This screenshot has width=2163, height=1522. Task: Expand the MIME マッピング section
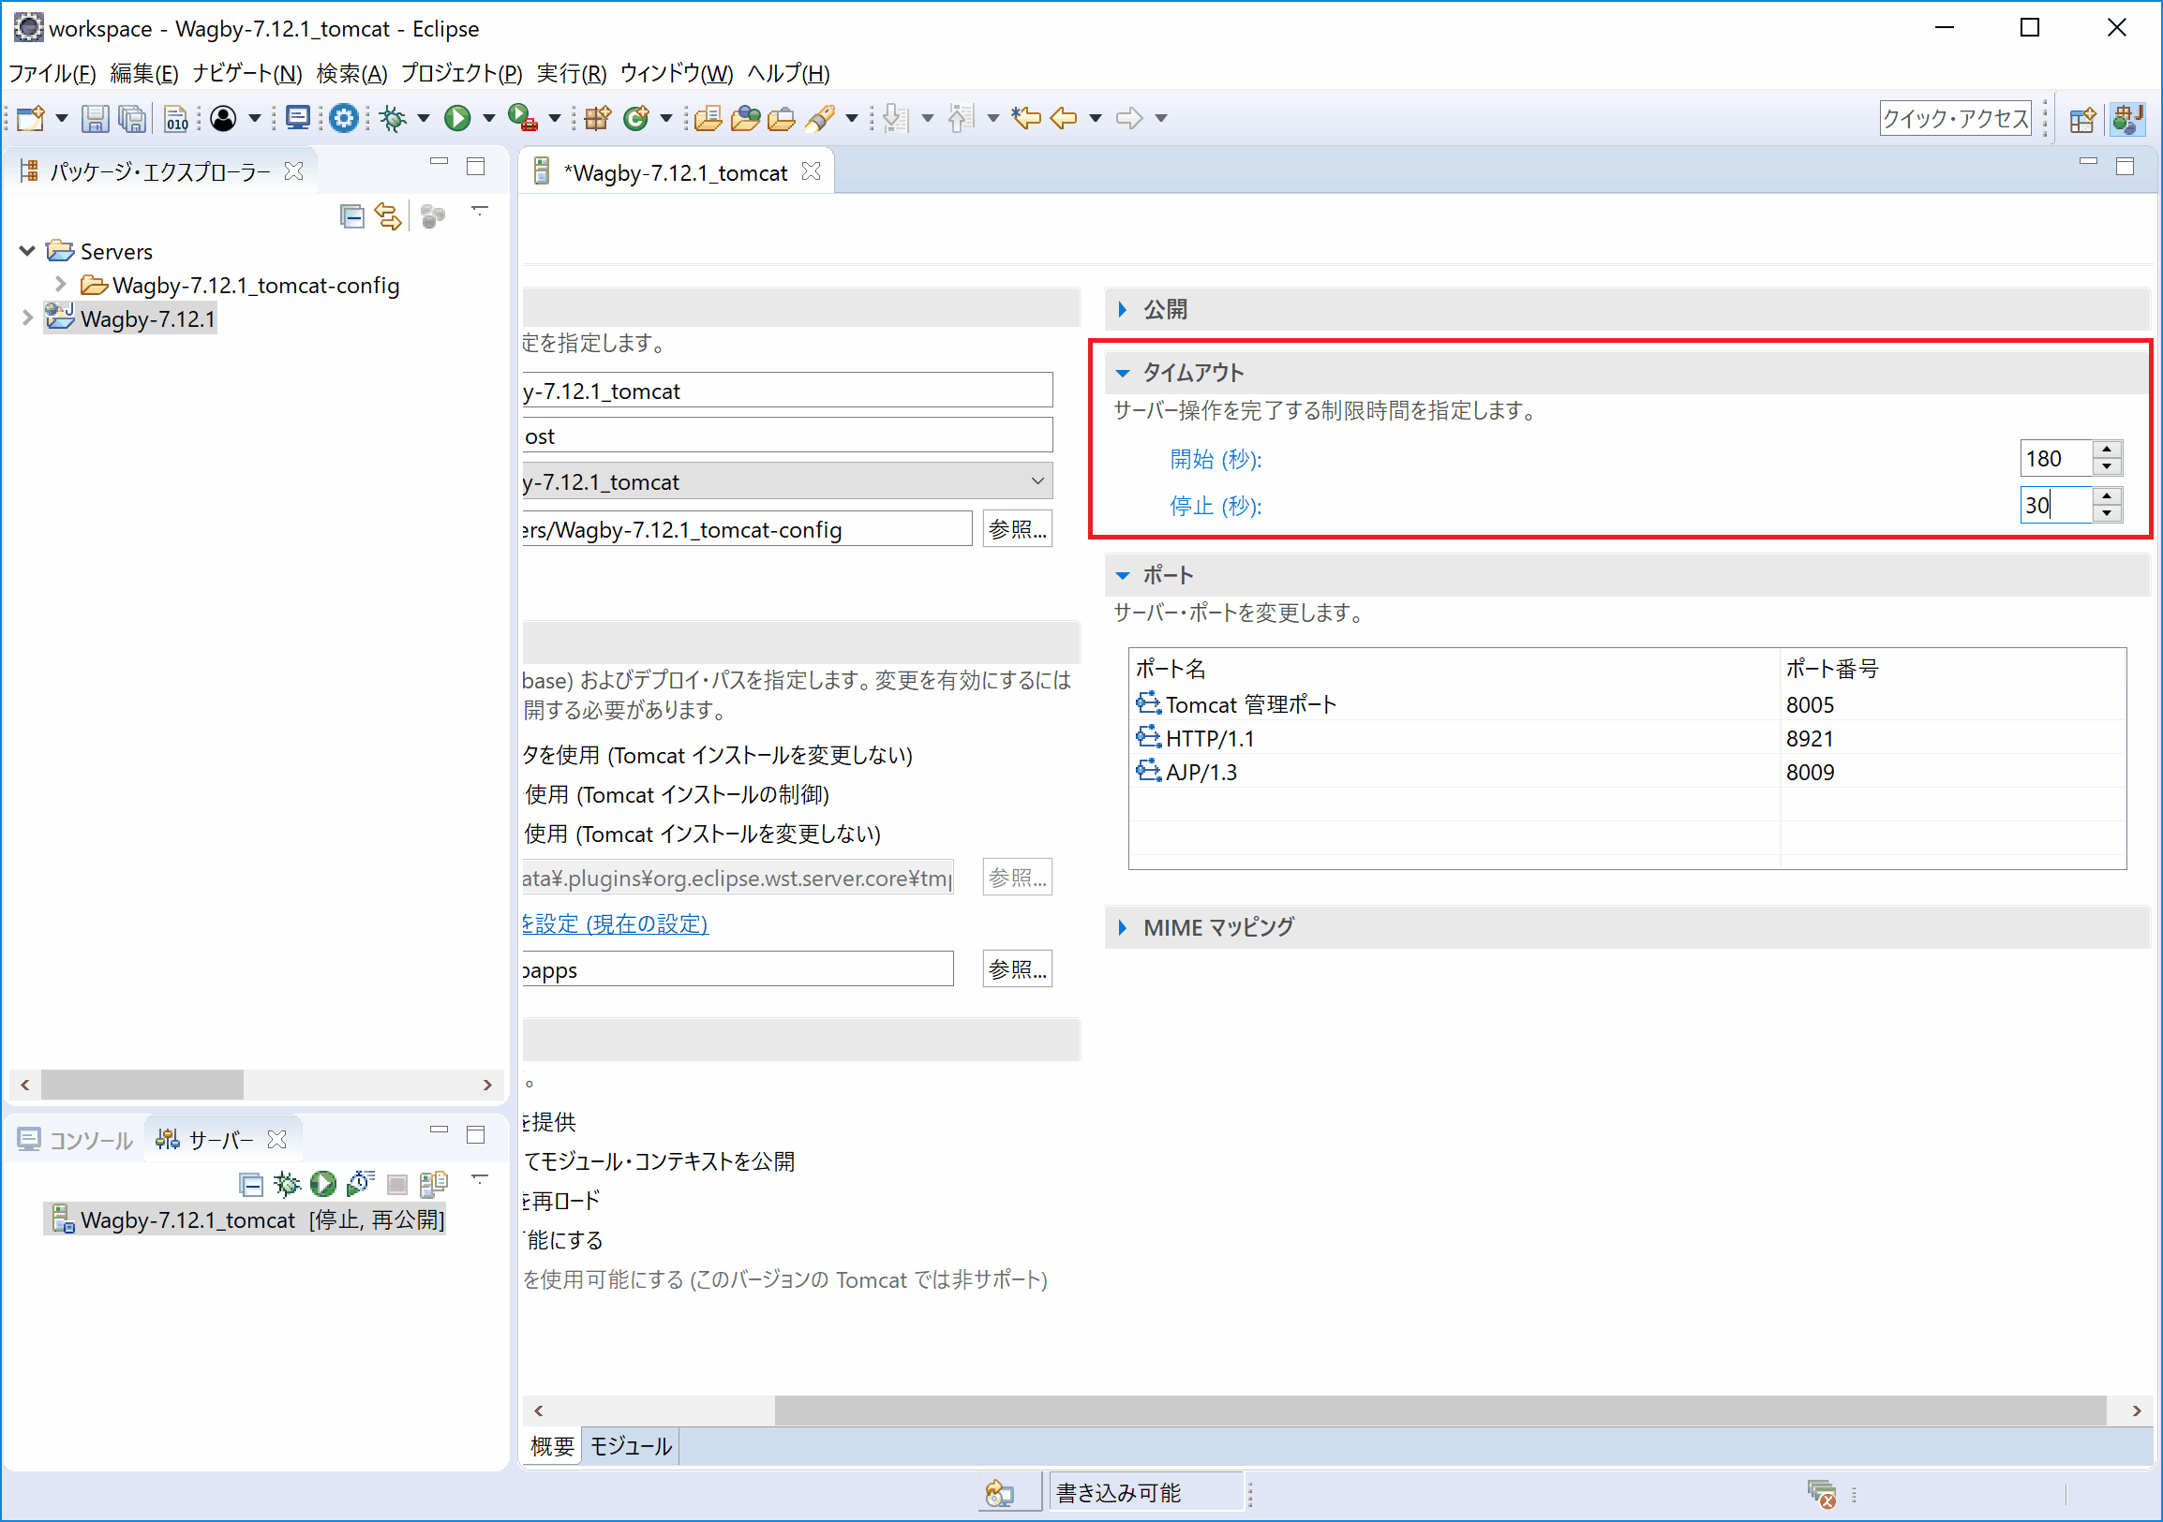point(1122,928)
